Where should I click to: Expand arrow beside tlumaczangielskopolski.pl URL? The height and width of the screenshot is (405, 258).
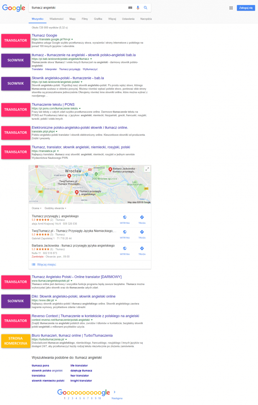point(72,281)
